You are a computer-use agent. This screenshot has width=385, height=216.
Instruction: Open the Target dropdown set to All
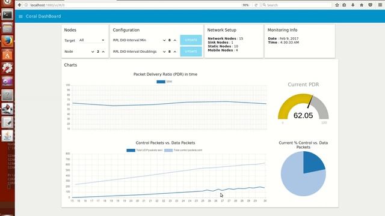point(92,40)
